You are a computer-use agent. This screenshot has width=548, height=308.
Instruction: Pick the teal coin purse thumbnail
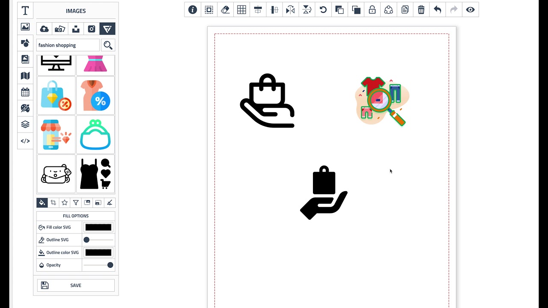pyautogui.click(x=95, y=135)
